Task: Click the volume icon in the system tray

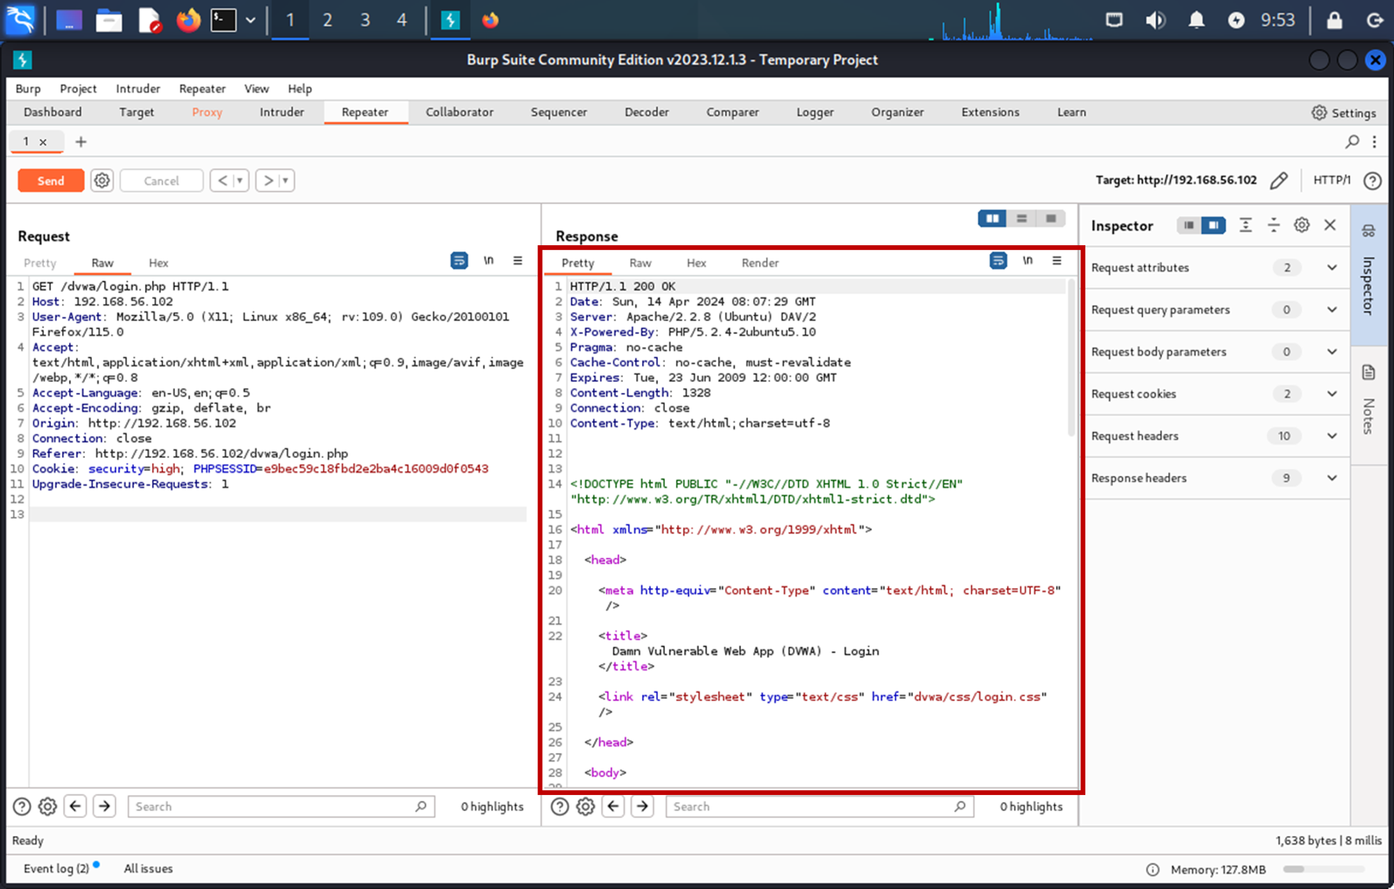Action: pos(1155,20)
